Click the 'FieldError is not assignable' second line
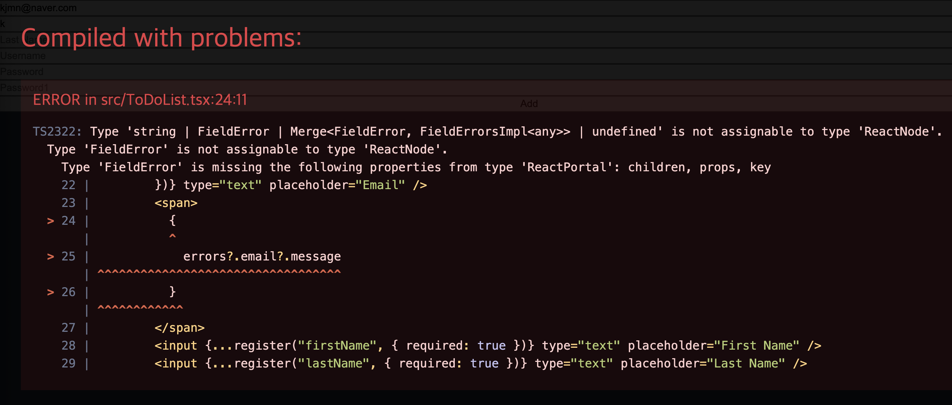Screen dimensions: 952x405 pyautogui.click(x=247, y=149)
